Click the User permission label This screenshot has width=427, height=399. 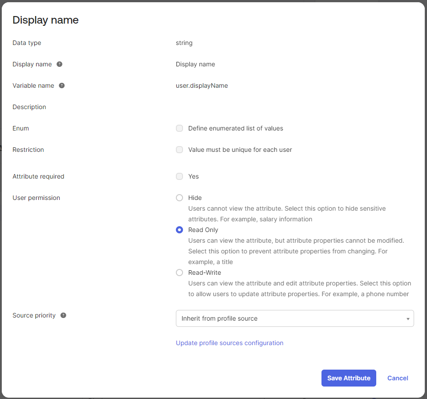coord(36,198)
